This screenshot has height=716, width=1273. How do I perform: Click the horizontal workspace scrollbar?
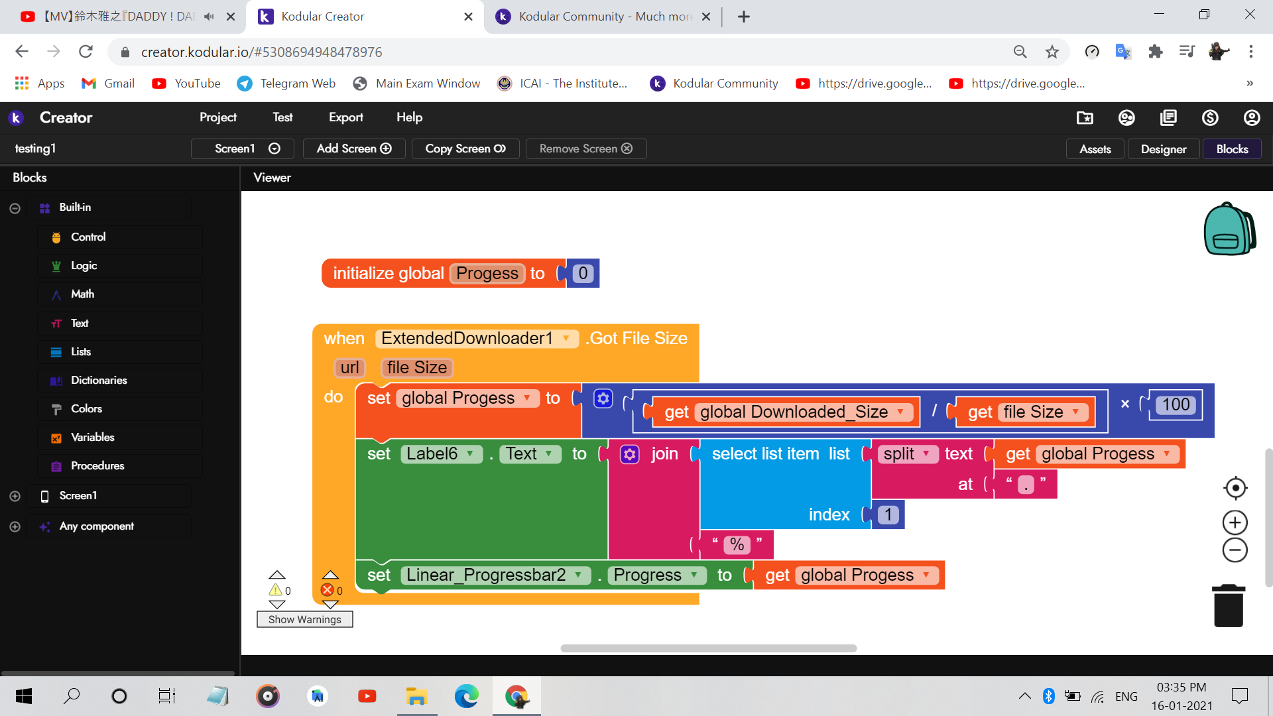708,648
